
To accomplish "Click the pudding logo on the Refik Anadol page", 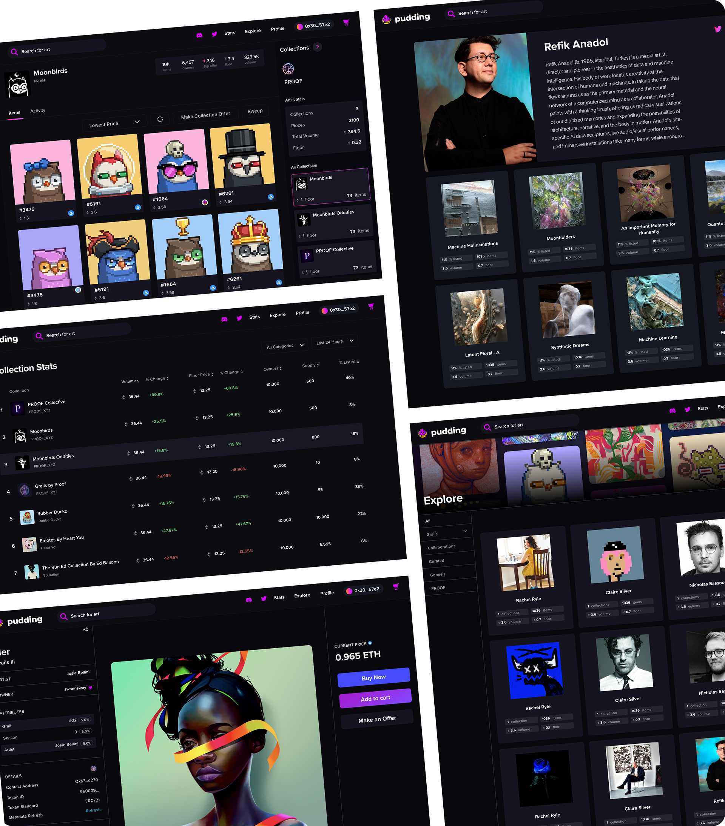I will [x=406, y=18].
